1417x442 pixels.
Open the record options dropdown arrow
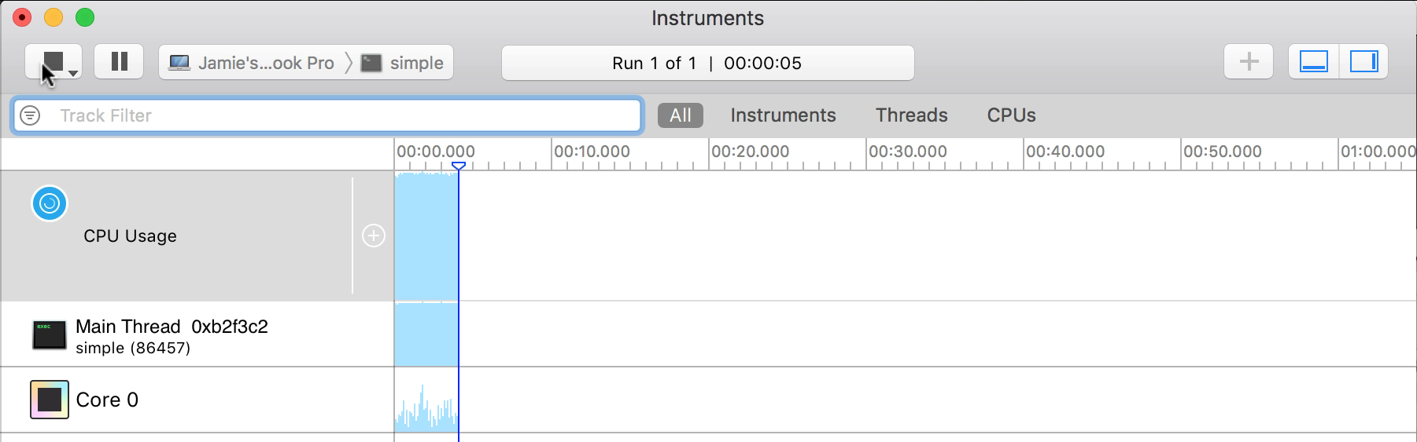tap(74, 73)
